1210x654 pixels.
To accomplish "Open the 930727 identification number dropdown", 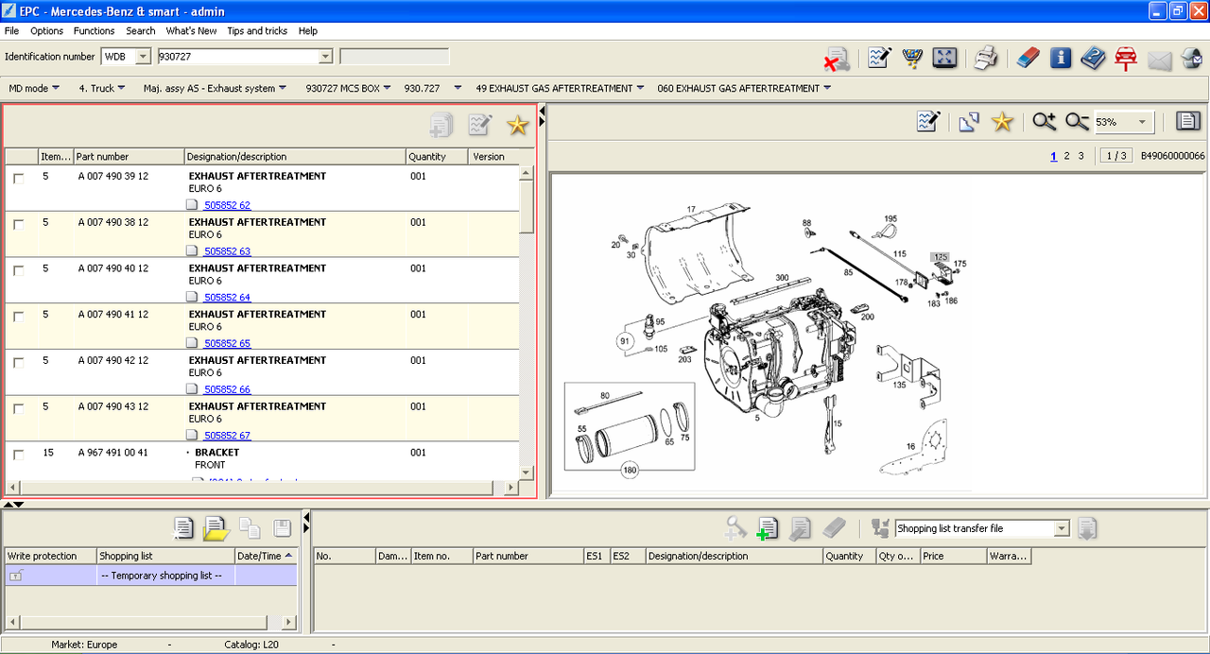I will 325,57.
